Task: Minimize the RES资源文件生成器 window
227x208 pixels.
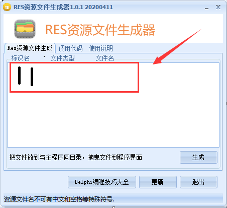Action: [207, 8]
